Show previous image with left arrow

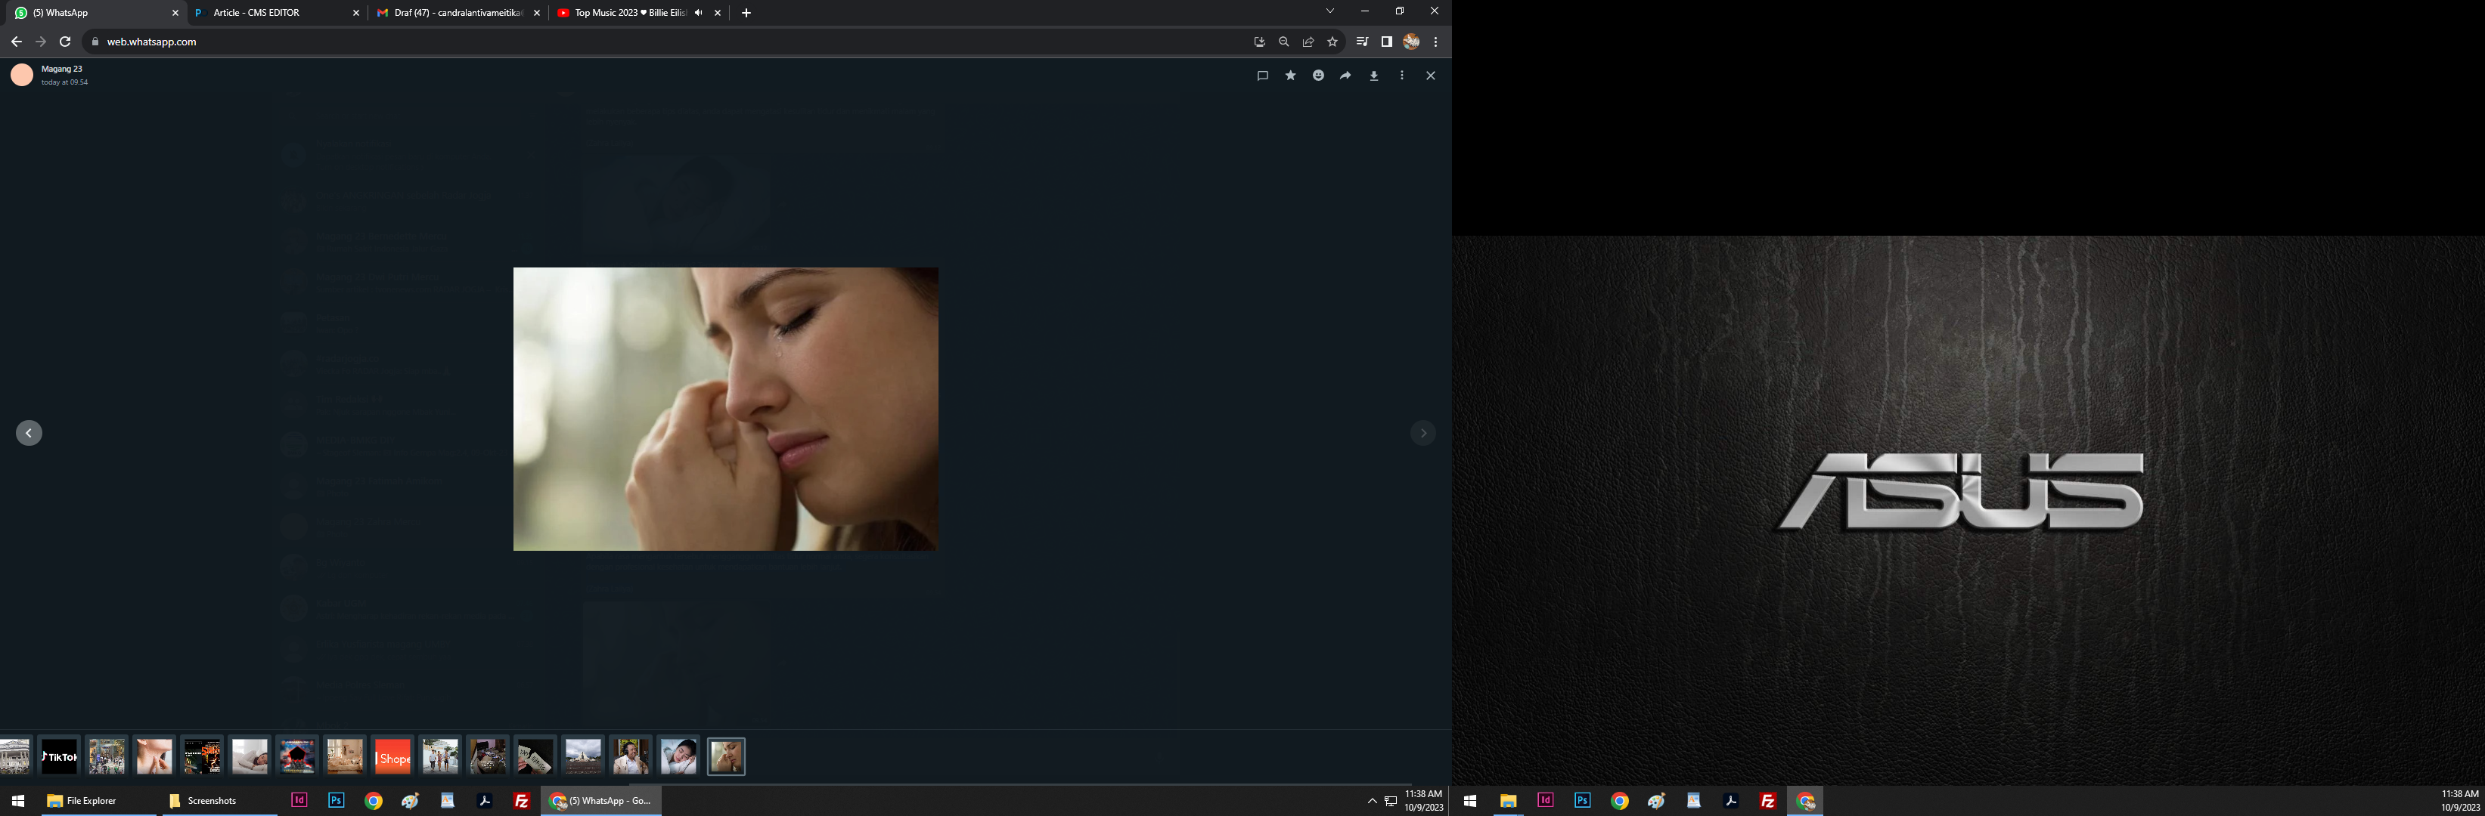[29, 434]
